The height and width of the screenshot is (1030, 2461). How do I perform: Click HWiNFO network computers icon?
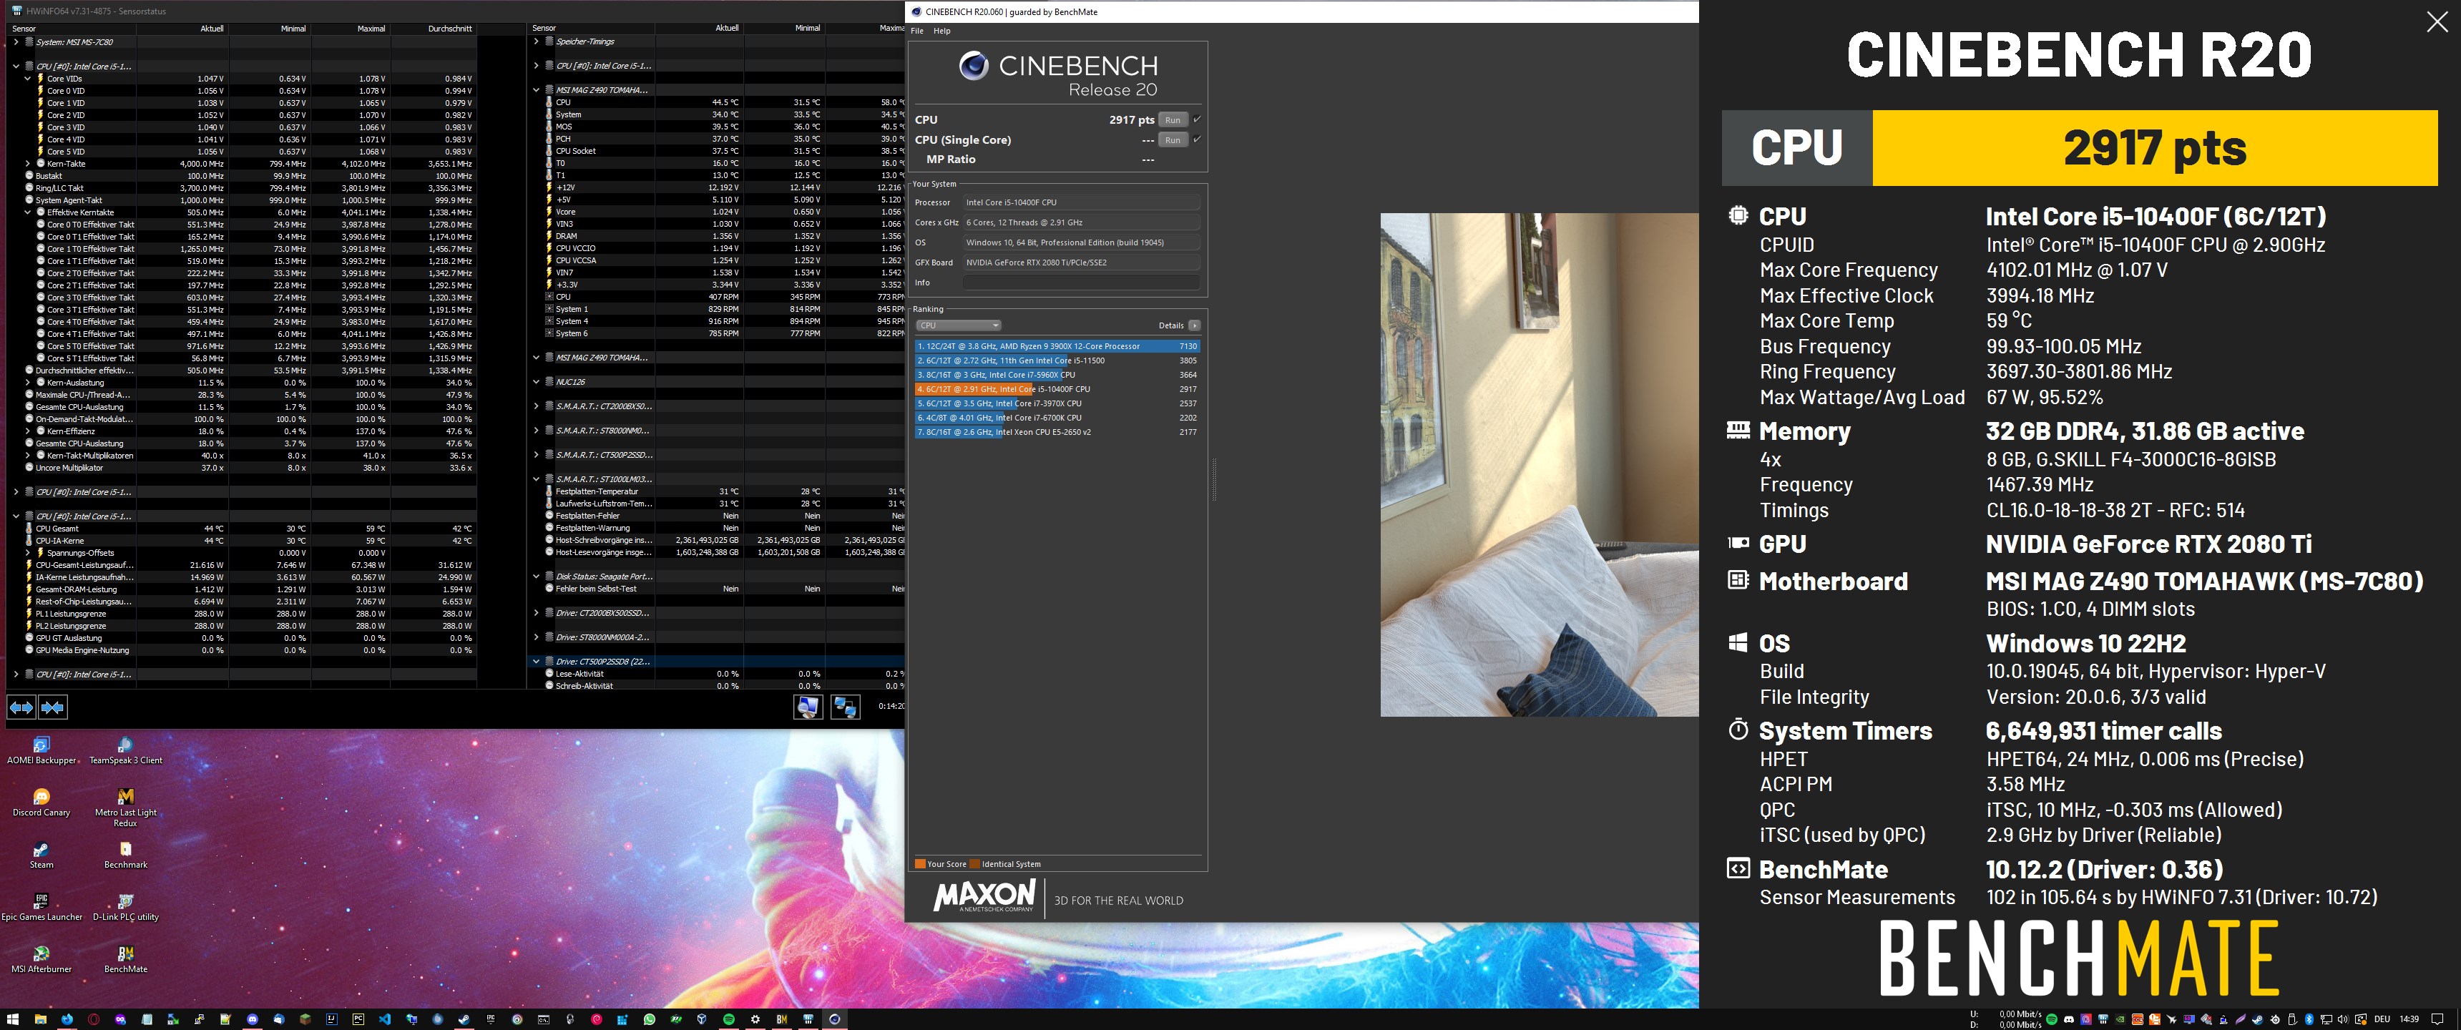[846, 707]
